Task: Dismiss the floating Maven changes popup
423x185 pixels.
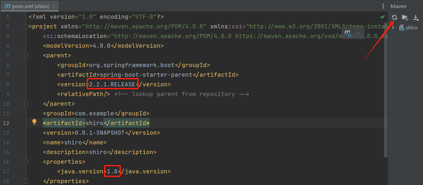Action: pyautogui.click(x=358, y=33)
